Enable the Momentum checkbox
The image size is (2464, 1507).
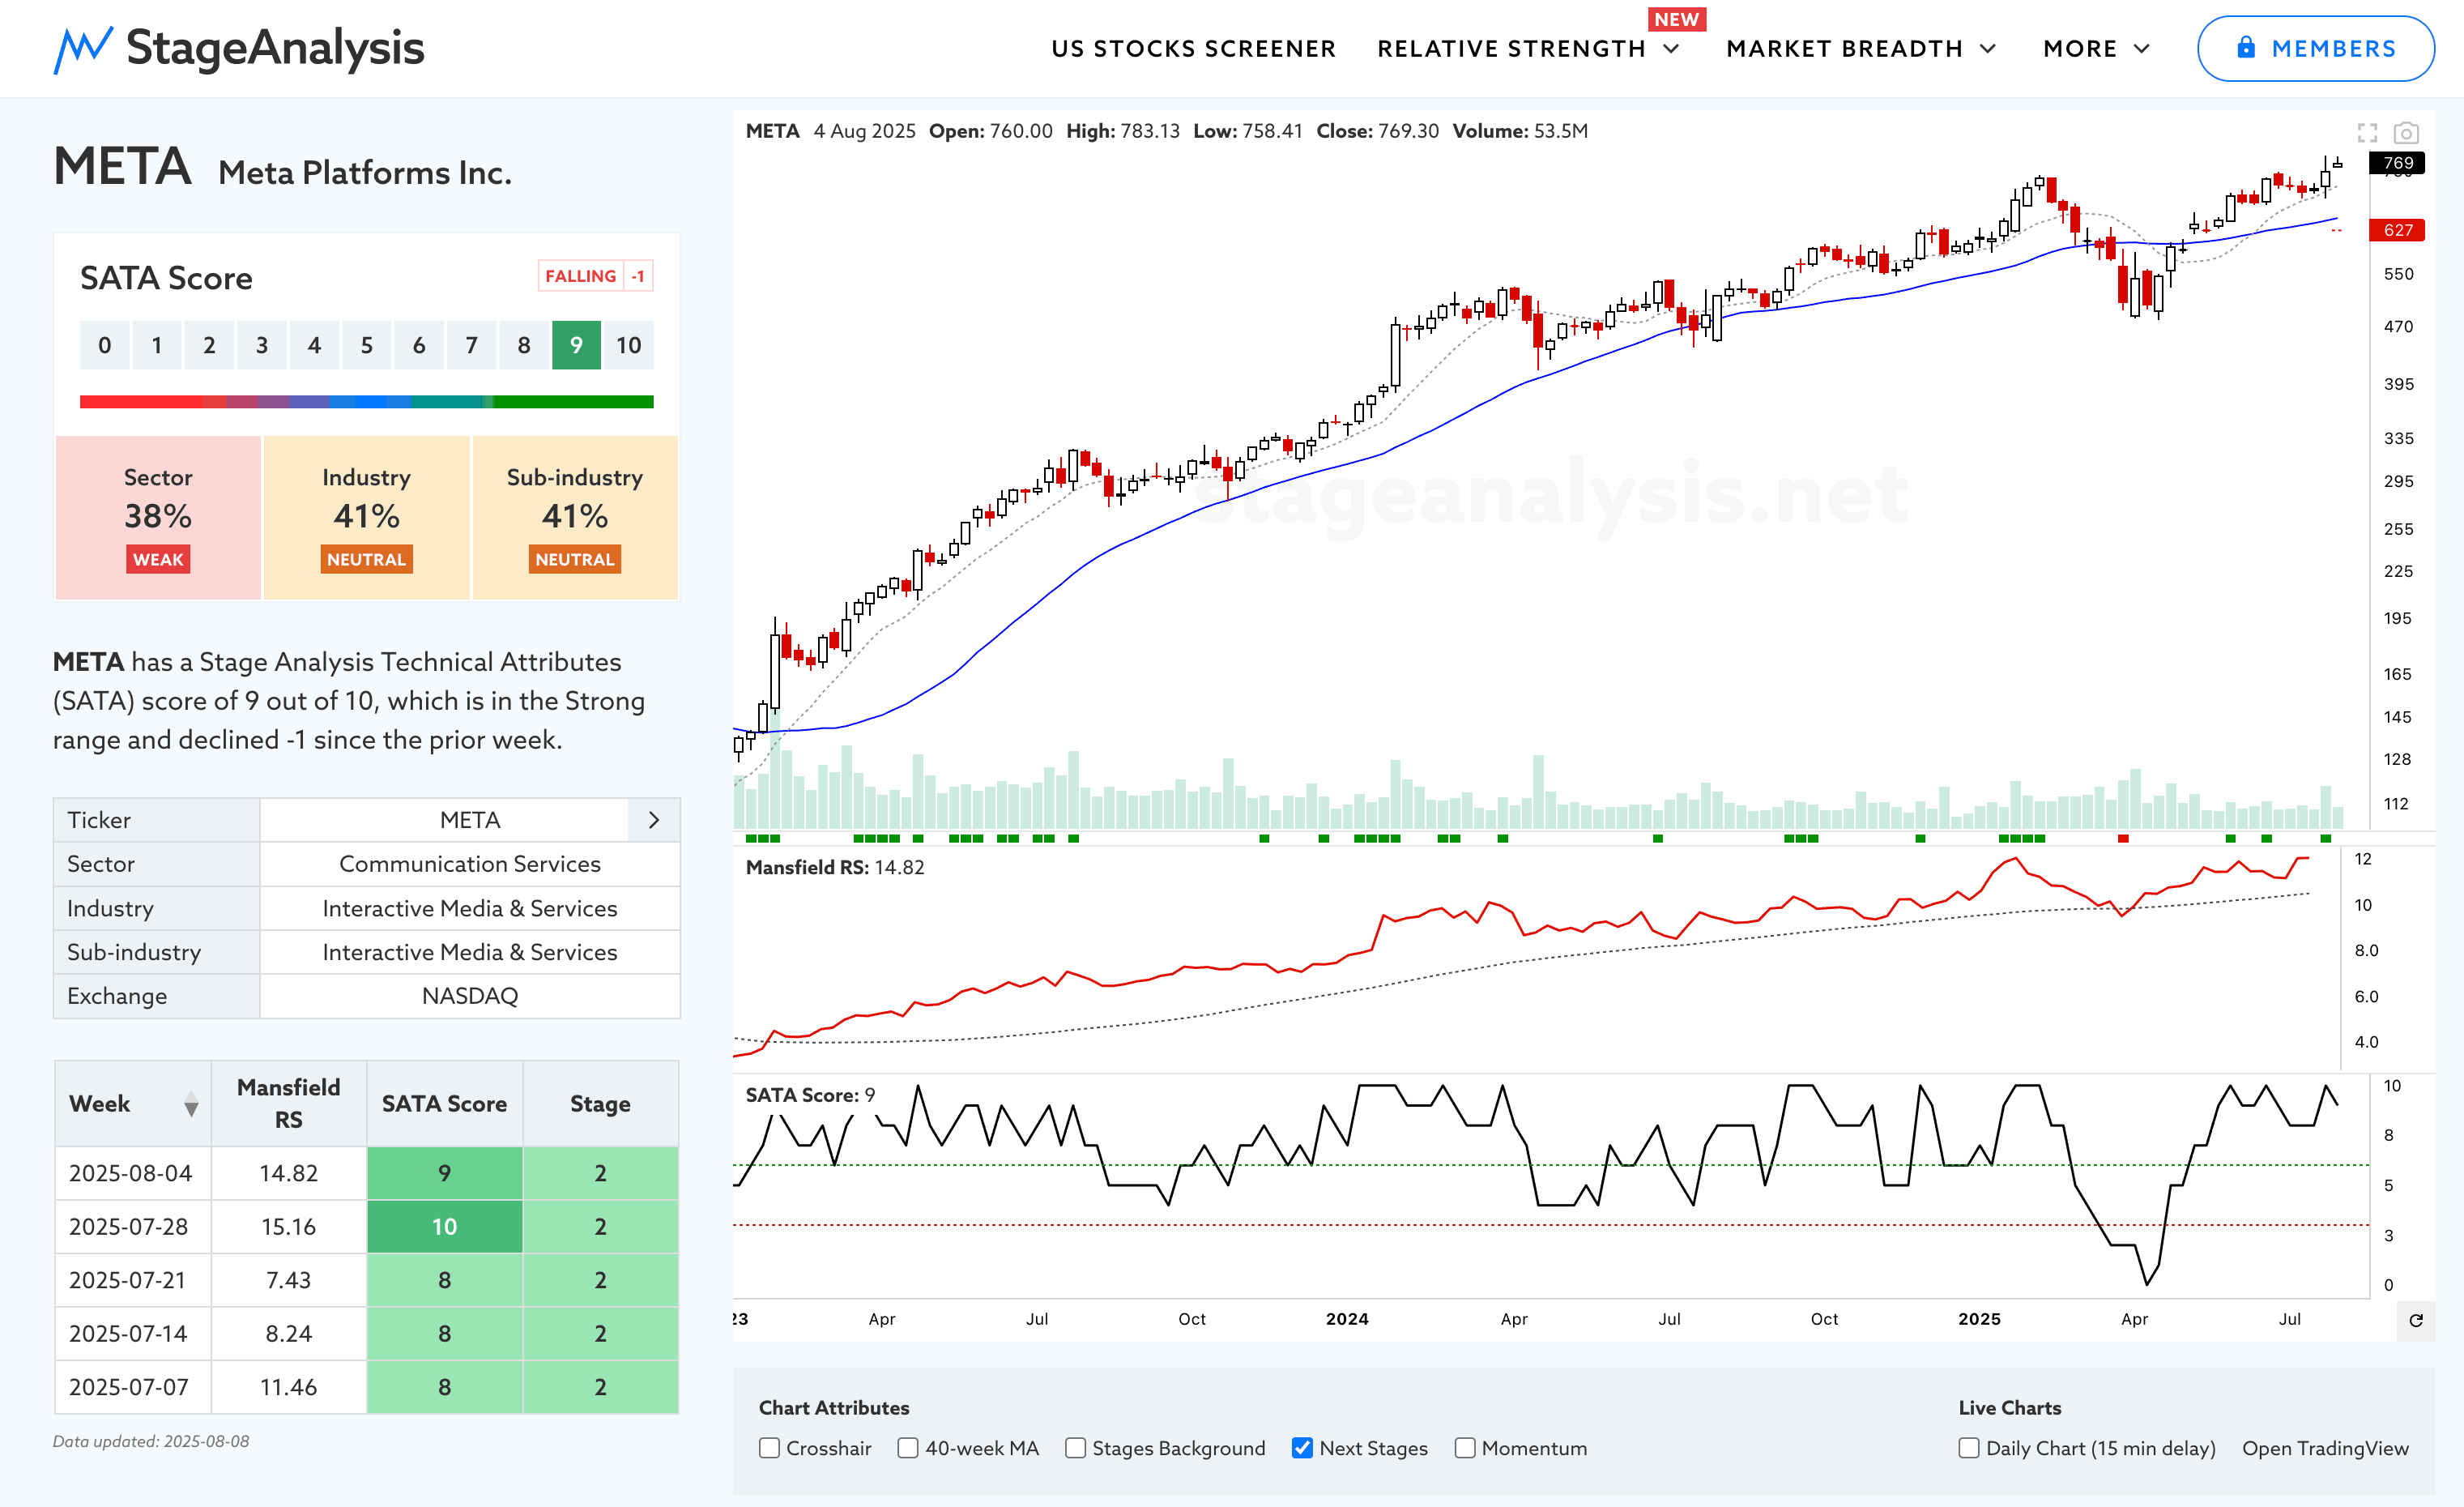[1465, 1448]
